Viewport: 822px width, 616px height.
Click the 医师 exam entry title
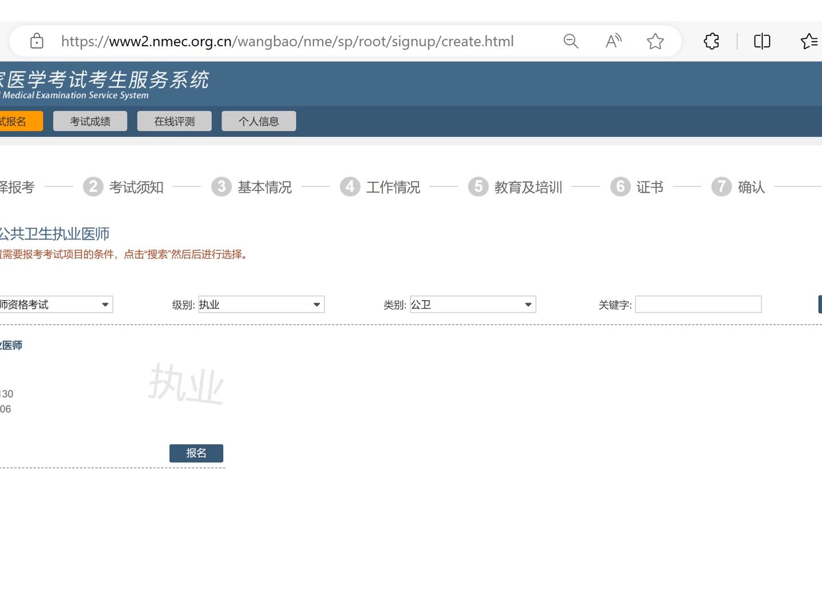11,345
